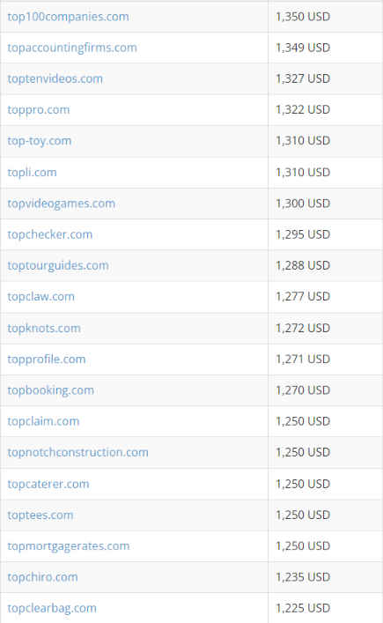Viewport: 383px width, 623px height.
Task: Open topvideogames.com listing
Action: coord(61,203)
